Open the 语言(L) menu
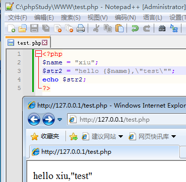Image resolution: width=186 pixels, height=182 pixels. point(153,18)
